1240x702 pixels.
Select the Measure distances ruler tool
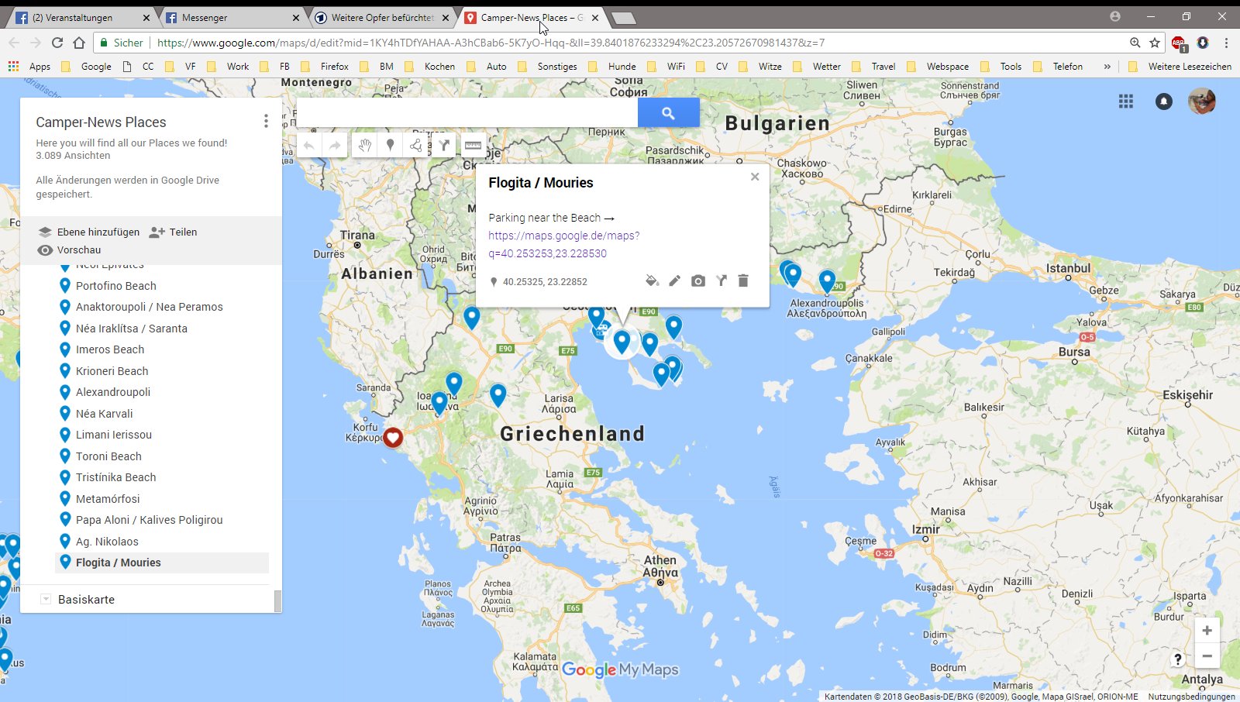(x=473, y=146)
